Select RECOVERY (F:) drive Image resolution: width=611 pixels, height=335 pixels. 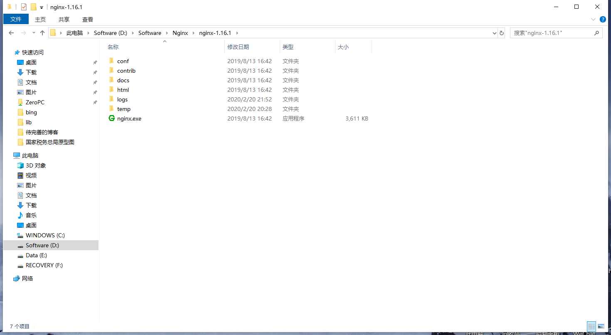coord(44,265)
